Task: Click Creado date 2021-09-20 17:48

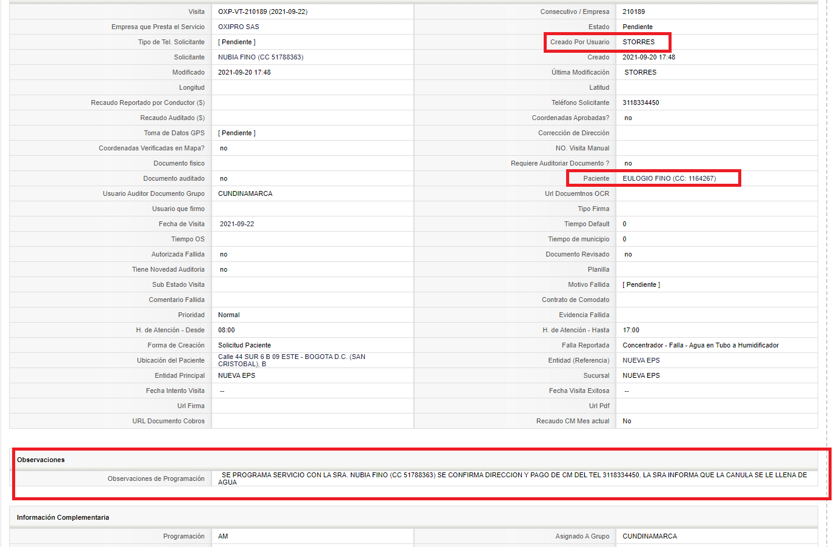Action: (649, 57)
